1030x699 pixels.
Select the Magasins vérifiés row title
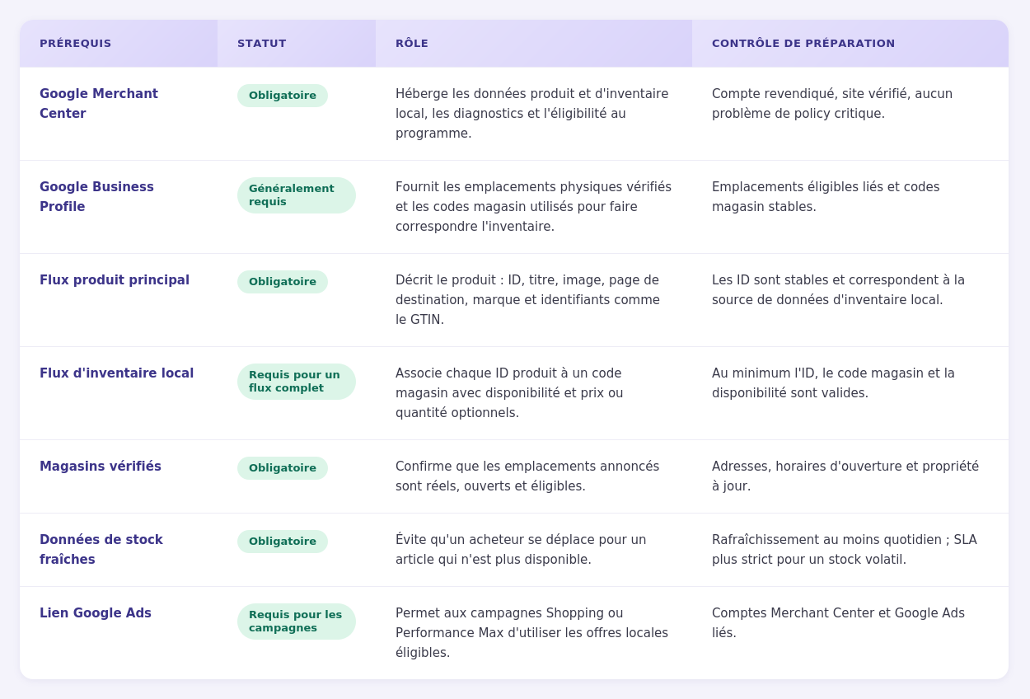click(101, 467)
